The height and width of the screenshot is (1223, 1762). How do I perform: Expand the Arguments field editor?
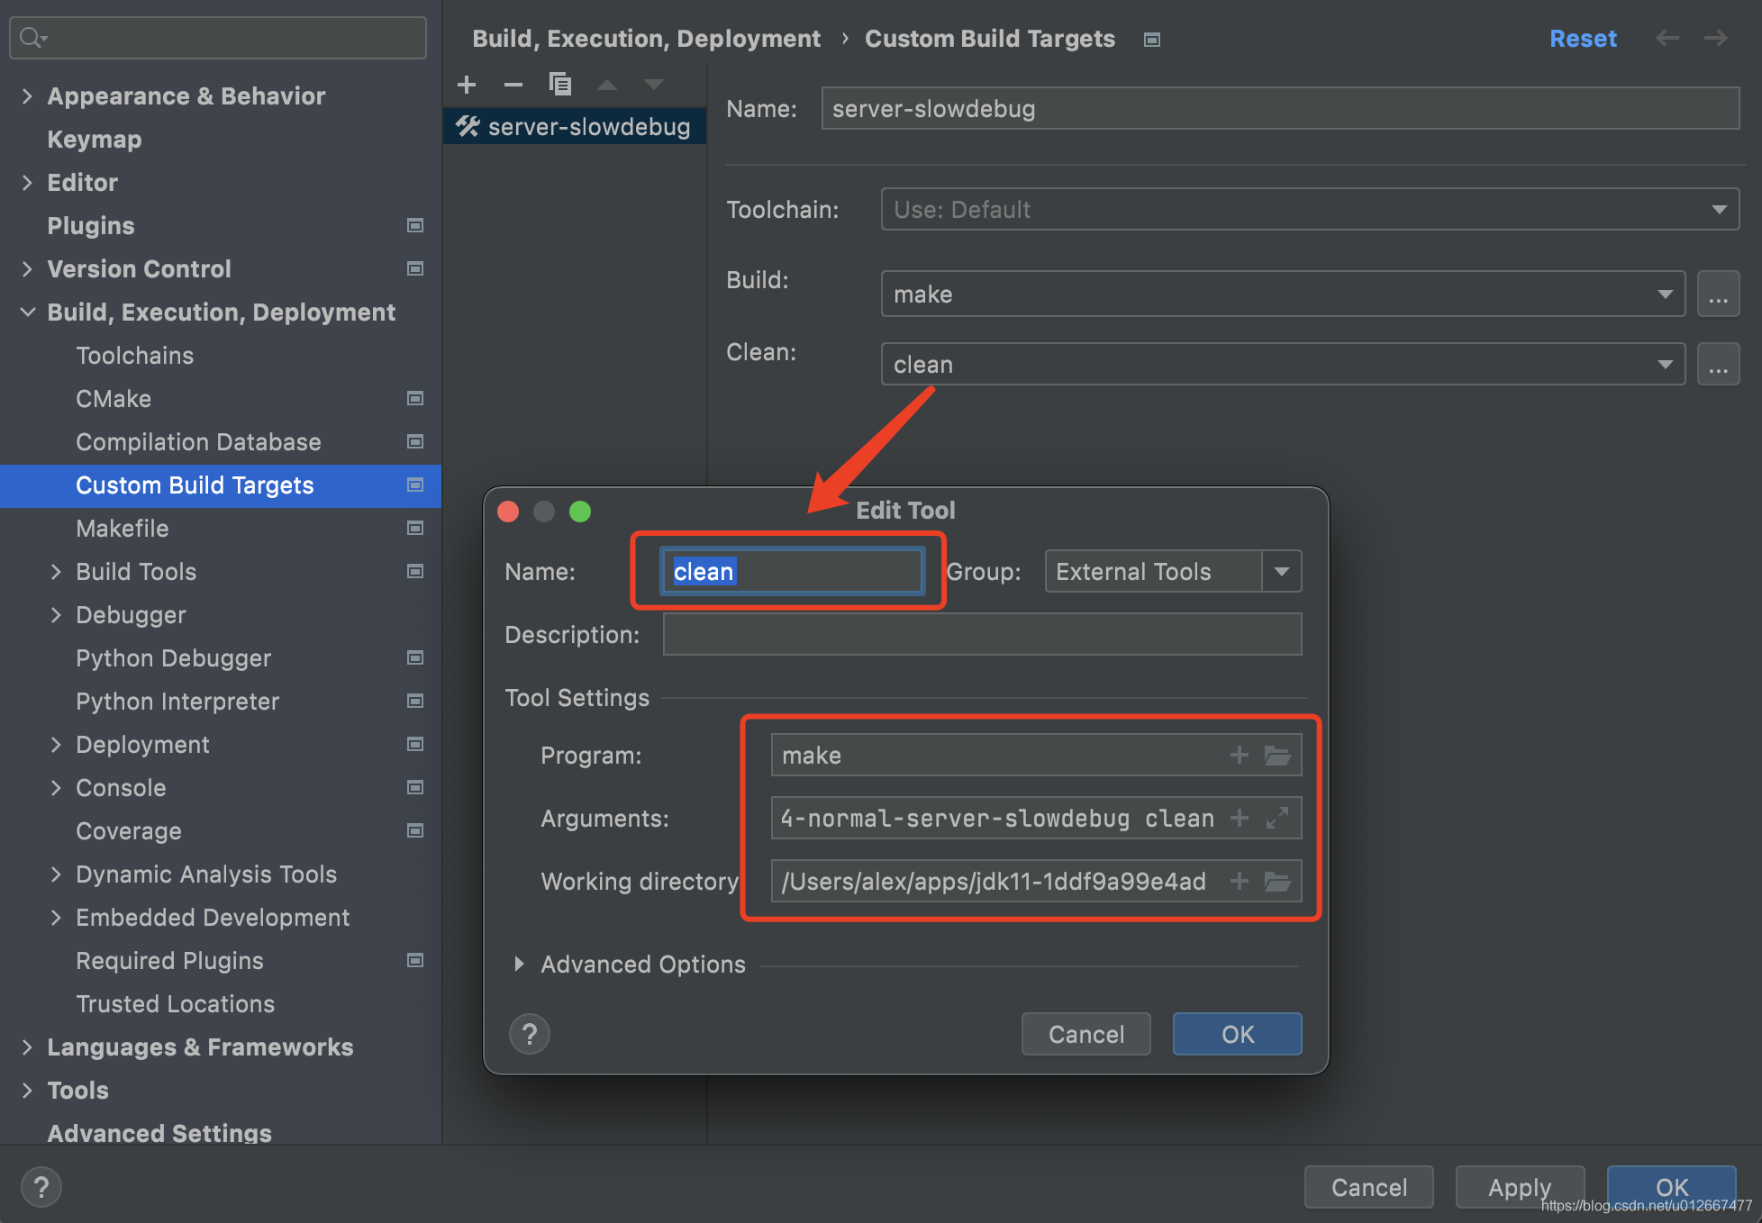click(x=1277, y=818)
